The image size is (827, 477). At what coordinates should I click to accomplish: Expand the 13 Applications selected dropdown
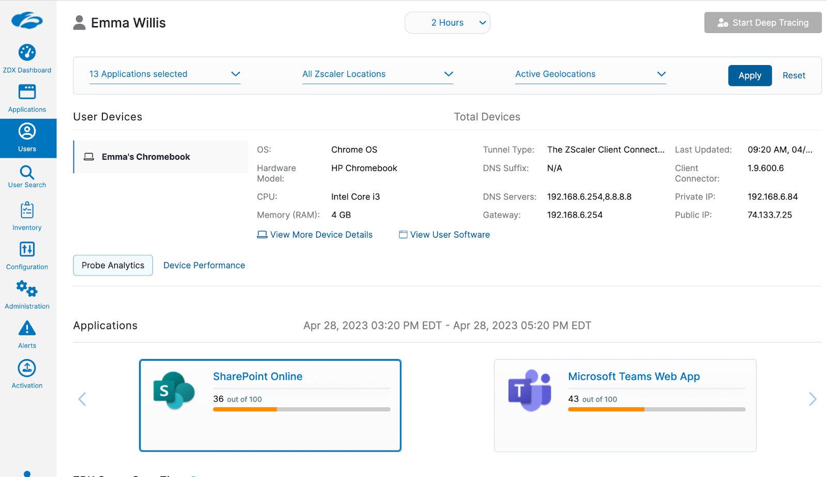164,74
